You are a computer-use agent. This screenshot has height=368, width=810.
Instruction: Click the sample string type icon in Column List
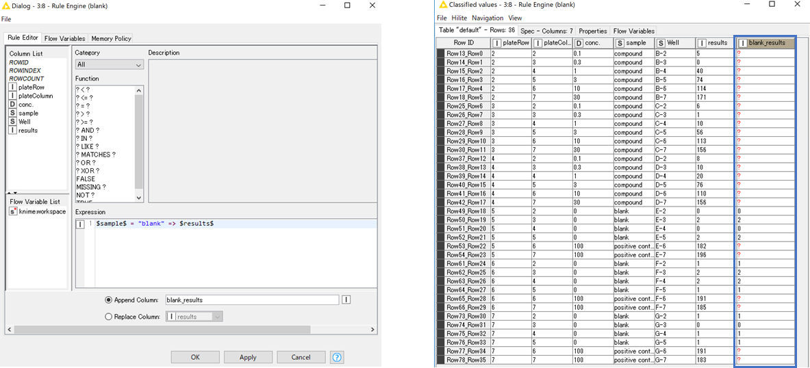pos(13,113)
